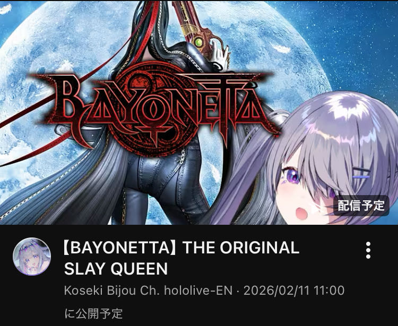
Task: Click Bayonetta's white gloved hand
Action: [220, 56]
